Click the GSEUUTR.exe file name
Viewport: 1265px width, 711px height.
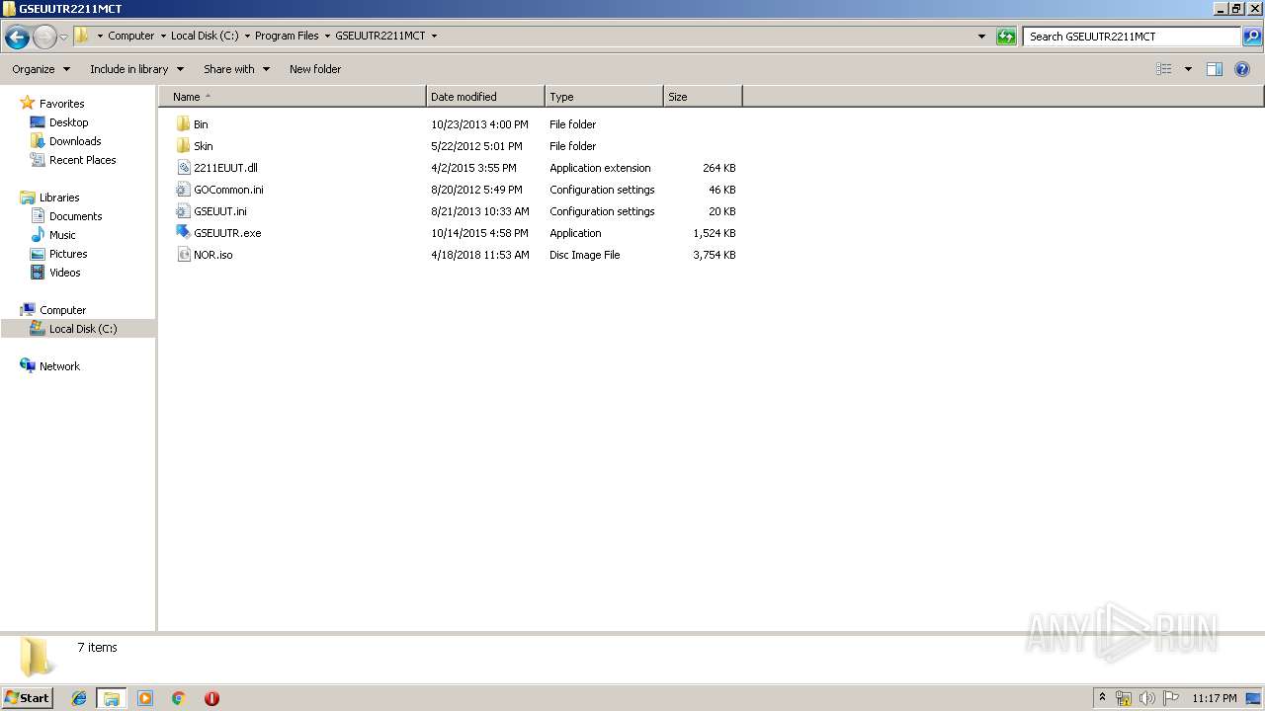click(x=227, y=233)
